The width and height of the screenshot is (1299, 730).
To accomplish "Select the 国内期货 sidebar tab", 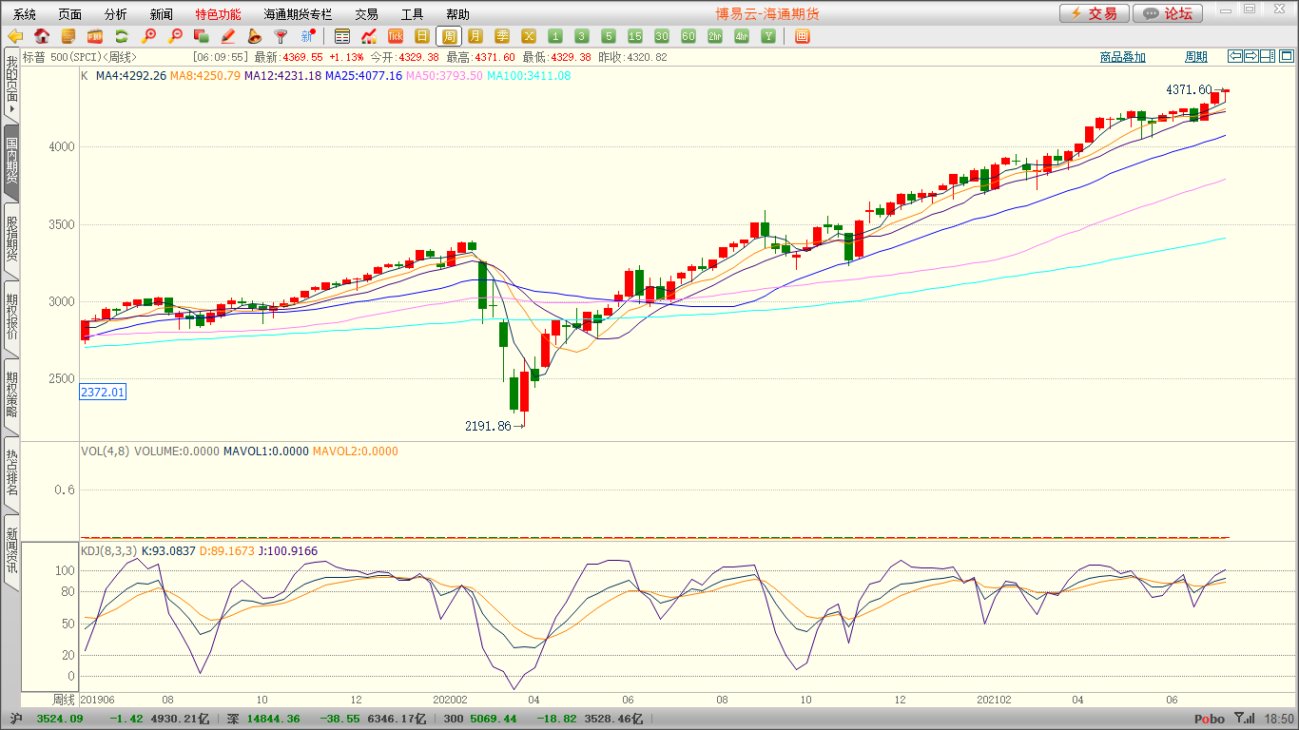I will point(11,163).
